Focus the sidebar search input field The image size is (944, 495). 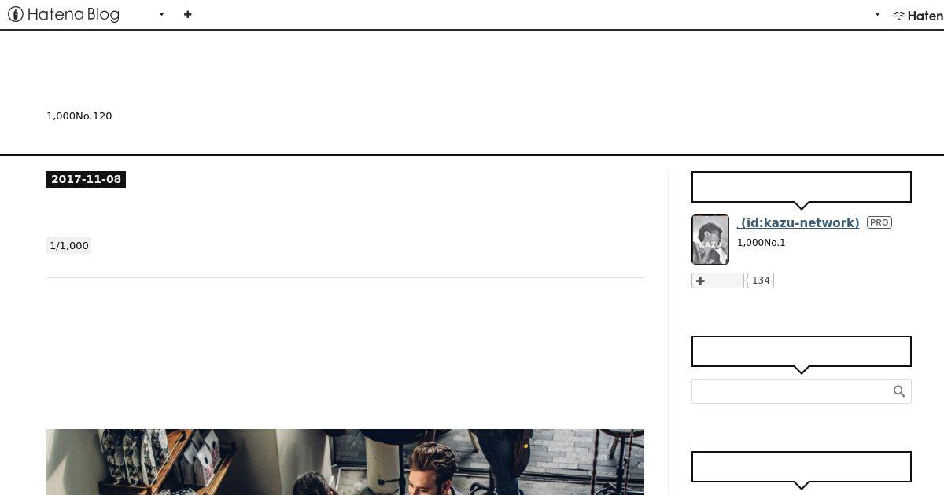(x=791, y=391)
